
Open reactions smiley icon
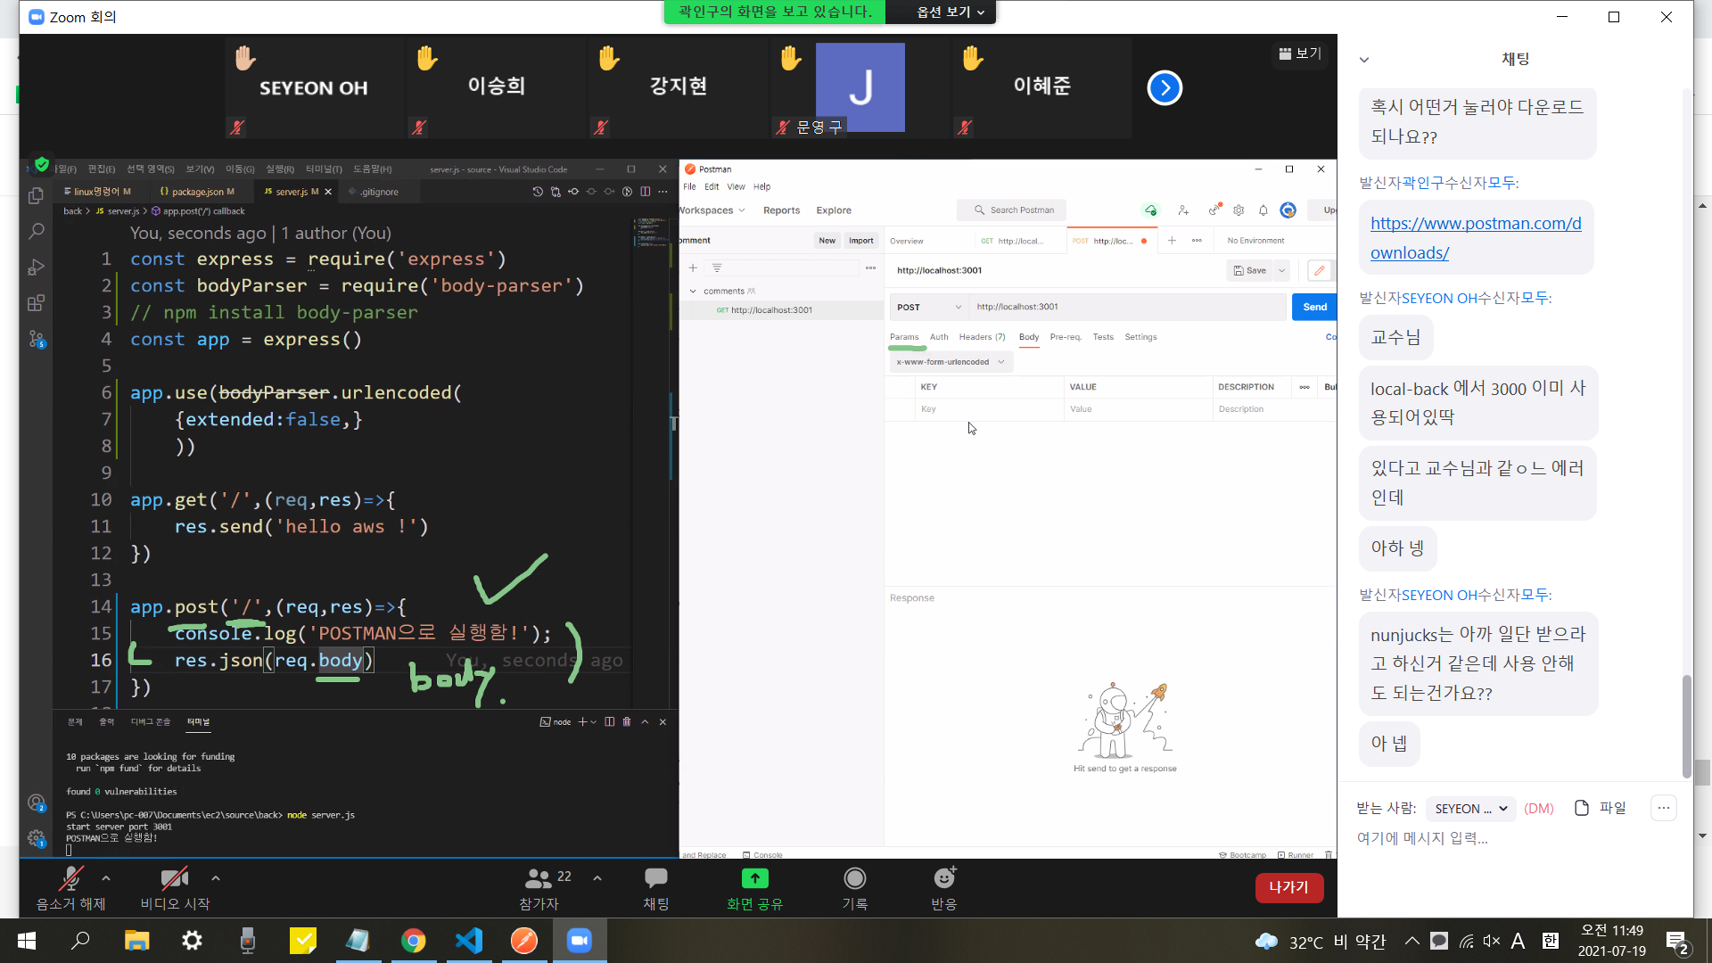tap(943, 879)
